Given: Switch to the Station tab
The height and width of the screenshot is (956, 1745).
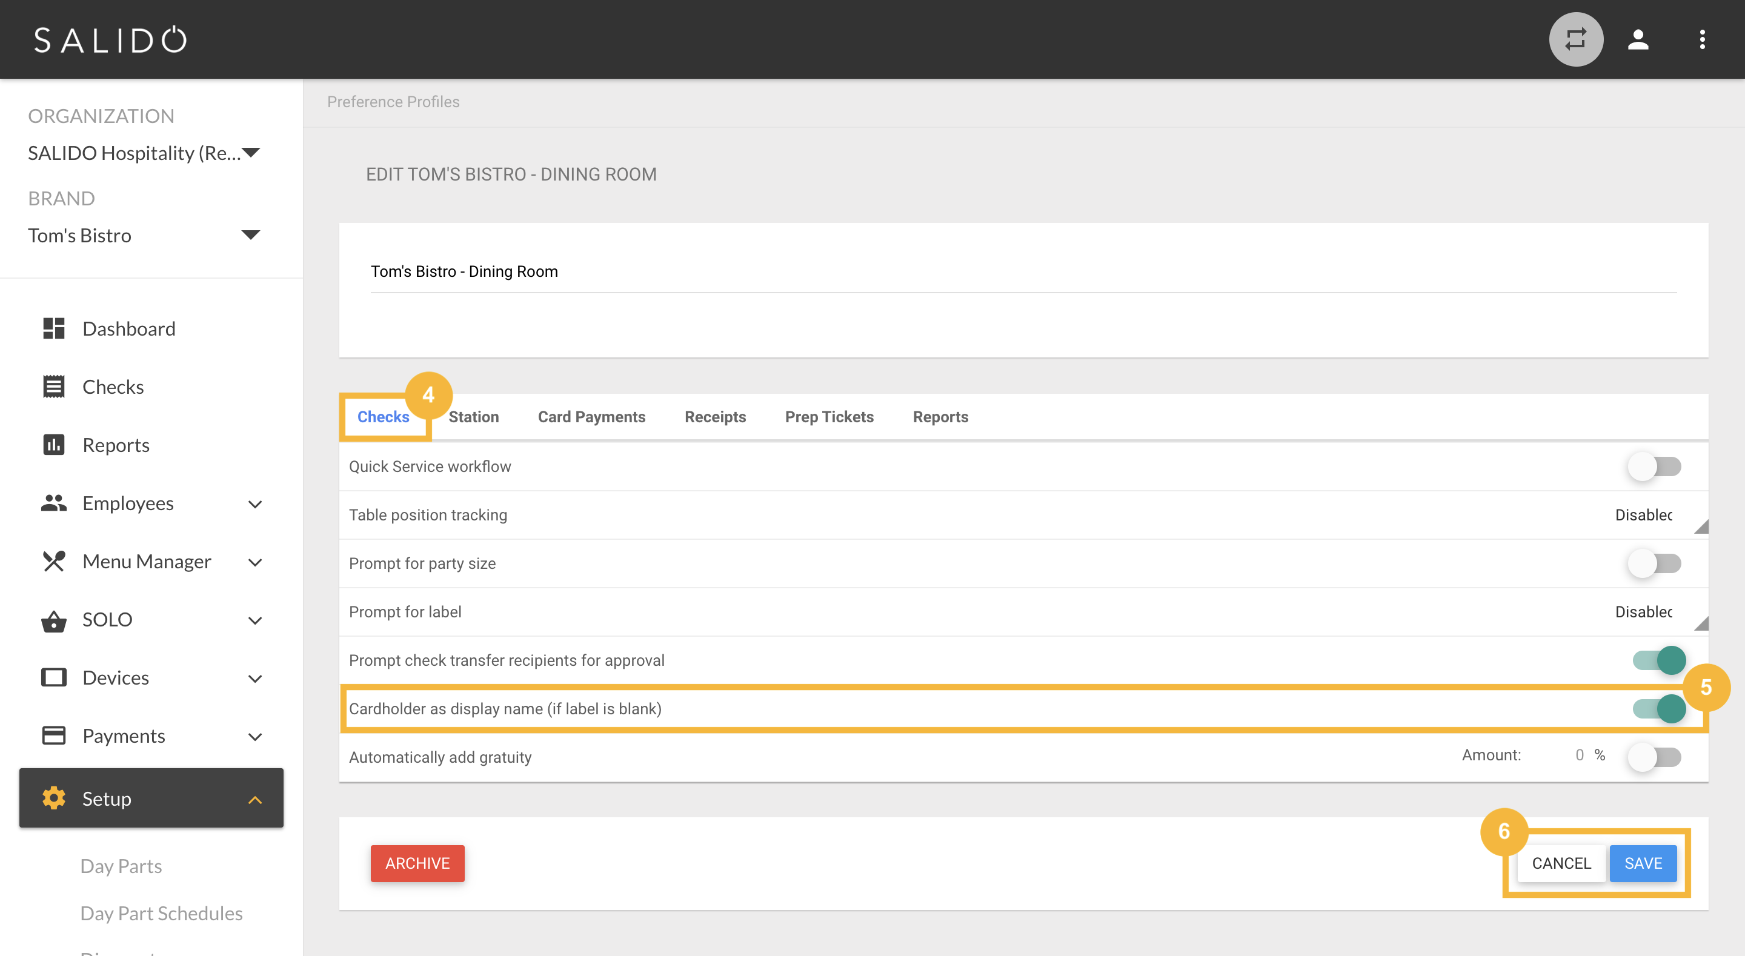Looking at the screenshot, I should (x=473, y=417).
